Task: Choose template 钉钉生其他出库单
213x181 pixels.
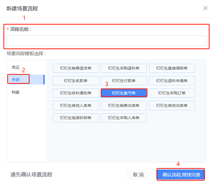Action: pos(172,105)
